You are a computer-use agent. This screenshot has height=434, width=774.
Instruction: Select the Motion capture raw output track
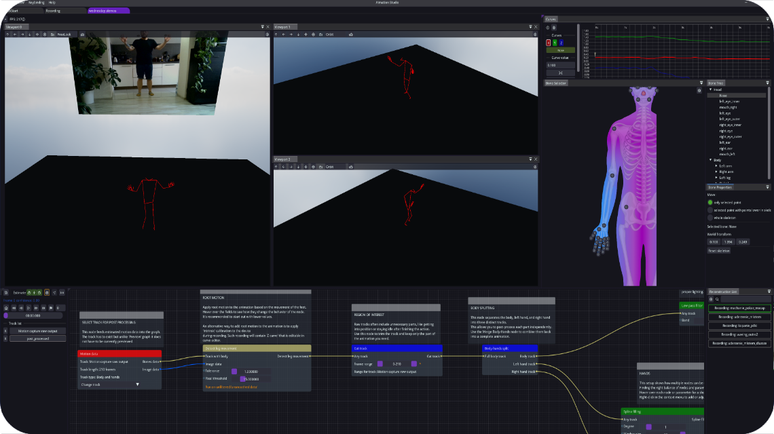tap(37, 331)
